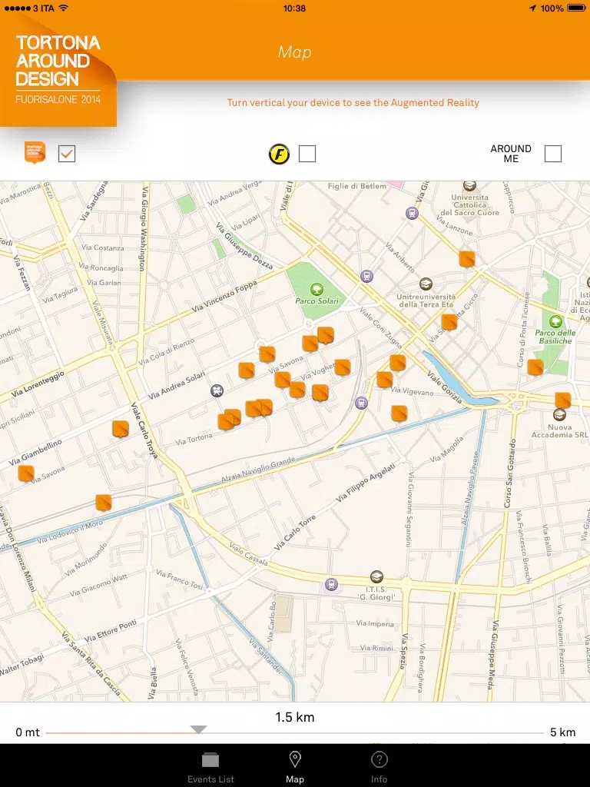Open the Events List tab

point(210,768)
